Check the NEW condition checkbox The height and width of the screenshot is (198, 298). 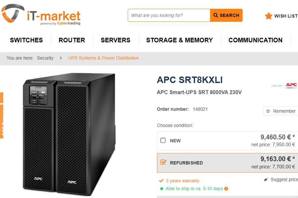point(163,141)
